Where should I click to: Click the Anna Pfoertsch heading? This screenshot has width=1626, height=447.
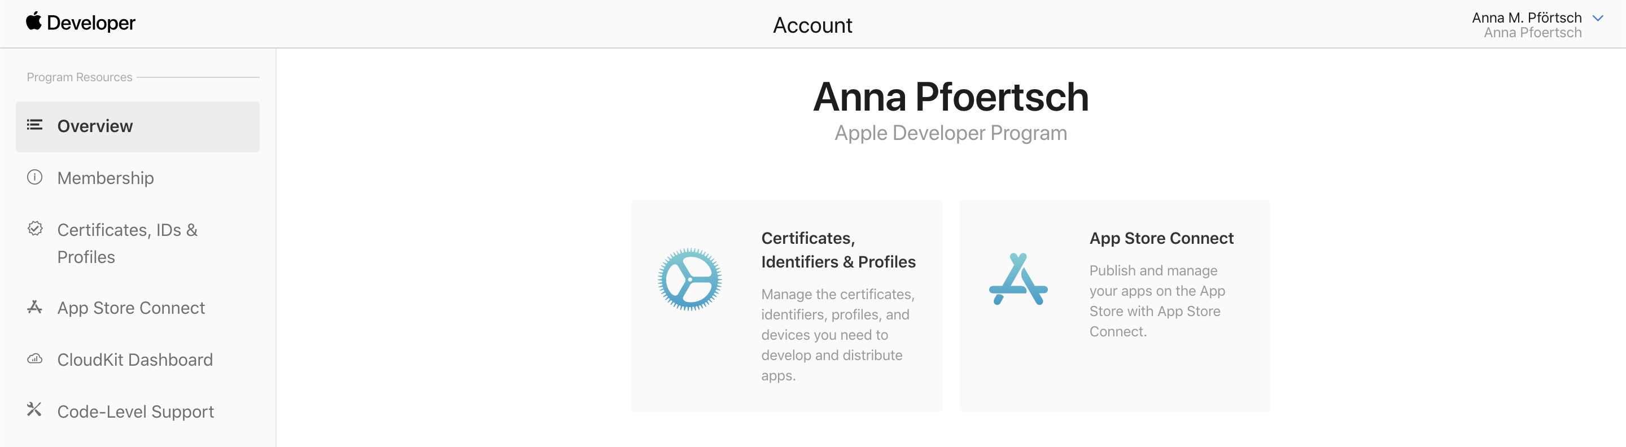tap(951, 97)
